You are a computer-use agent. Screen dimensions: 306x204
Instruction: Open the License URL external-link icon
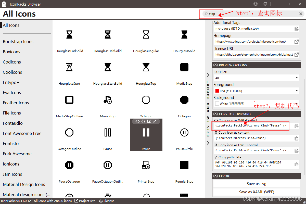297,55
